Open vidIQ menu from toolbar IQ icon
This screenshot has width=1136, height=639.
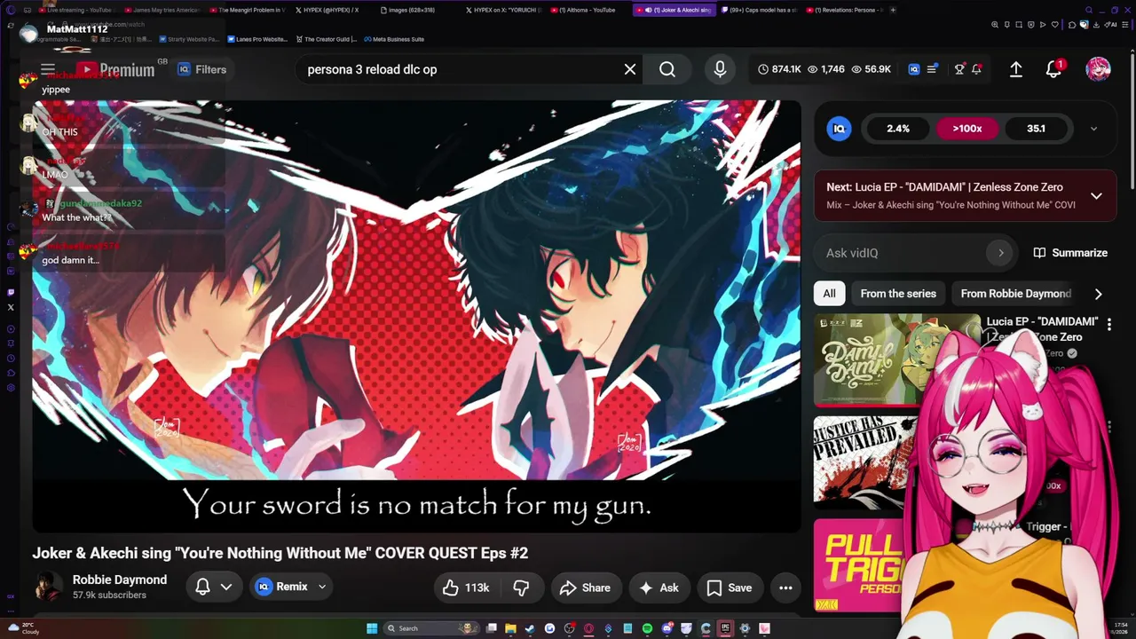[914, 69]
